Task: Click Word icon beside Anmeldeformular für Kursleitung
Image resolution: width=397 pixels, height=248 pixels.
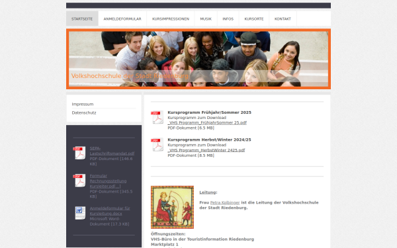Action: [x=80, y=213]
